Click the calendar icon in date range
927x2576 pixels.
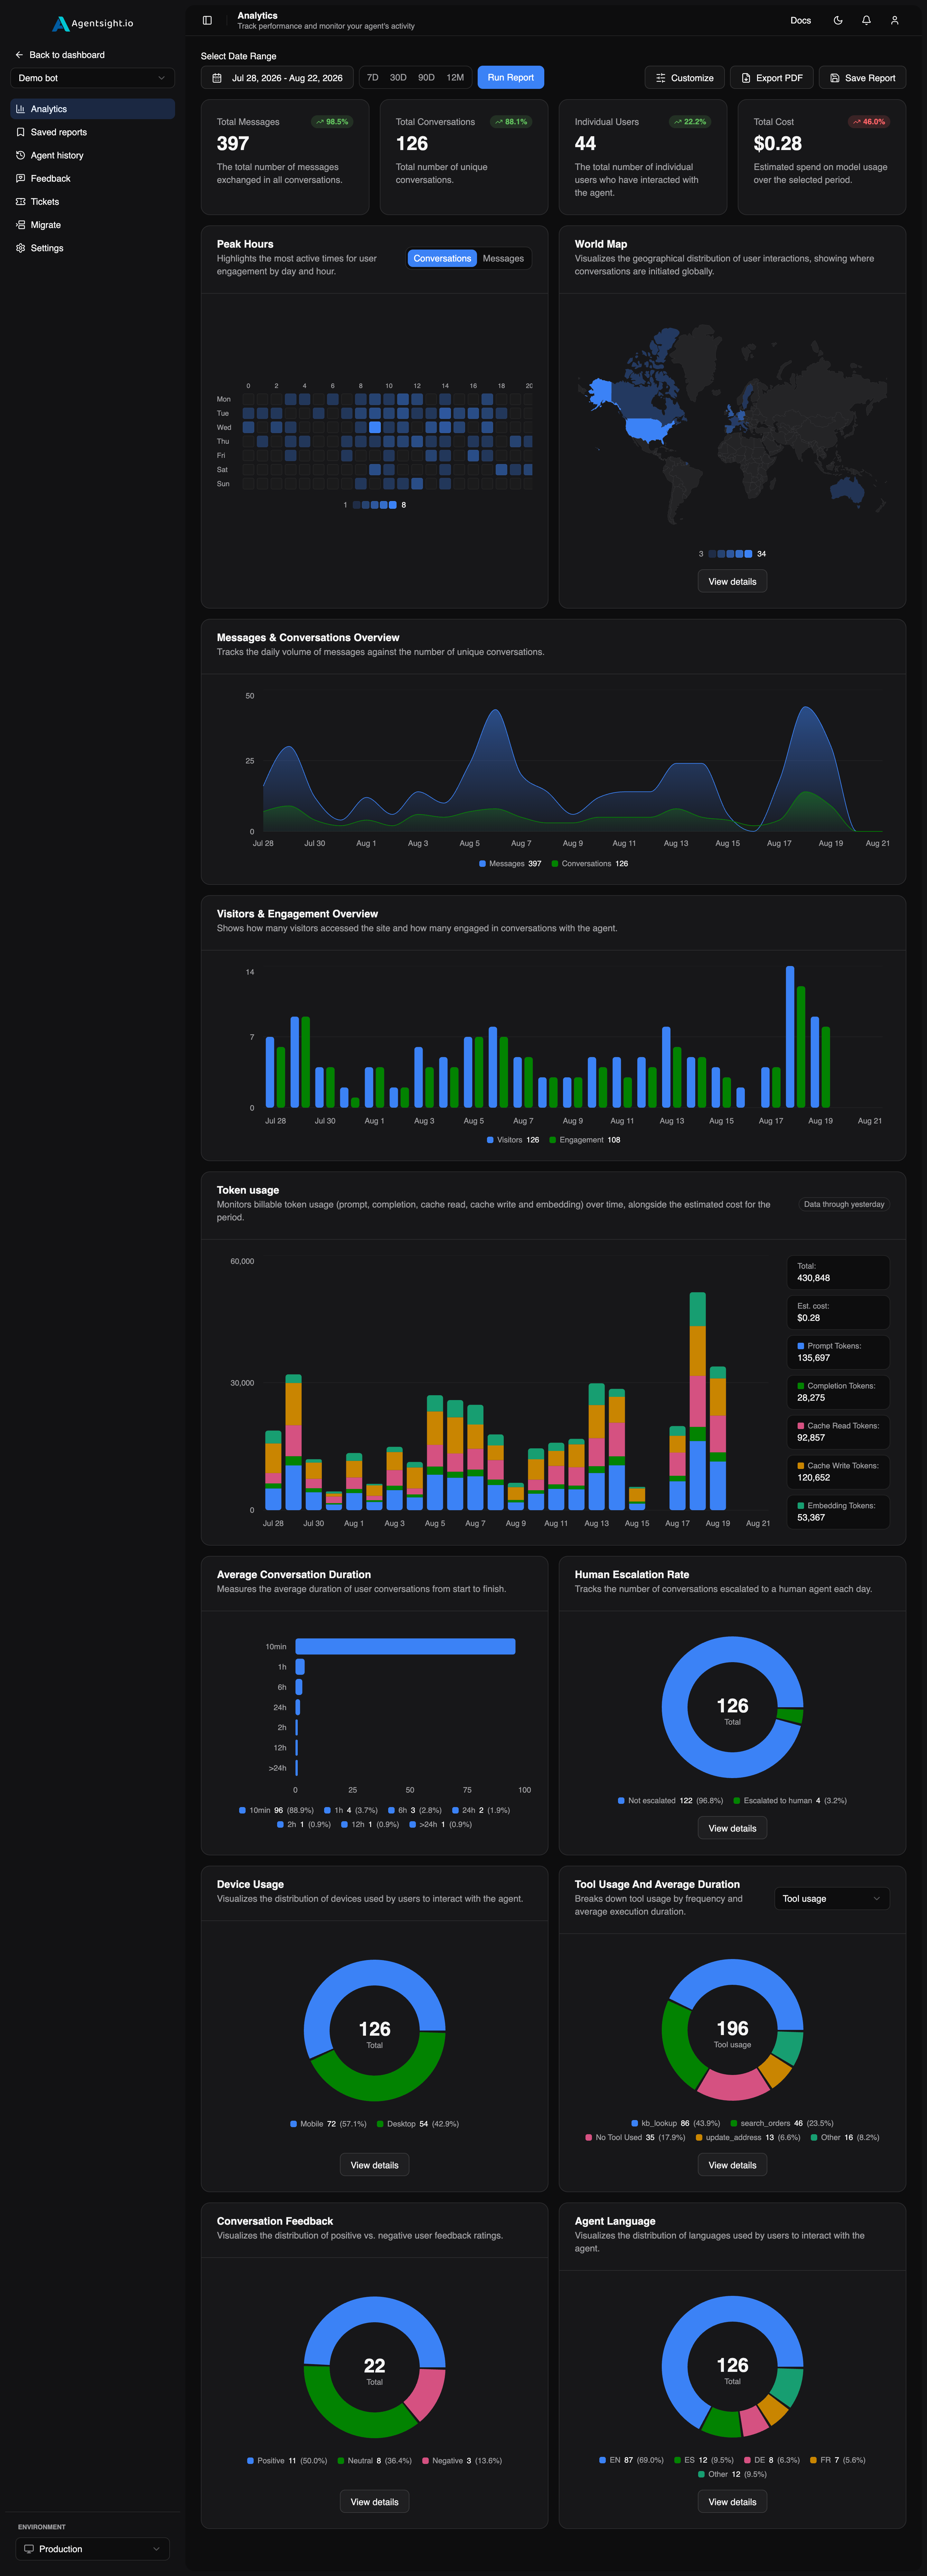point(217,78)
